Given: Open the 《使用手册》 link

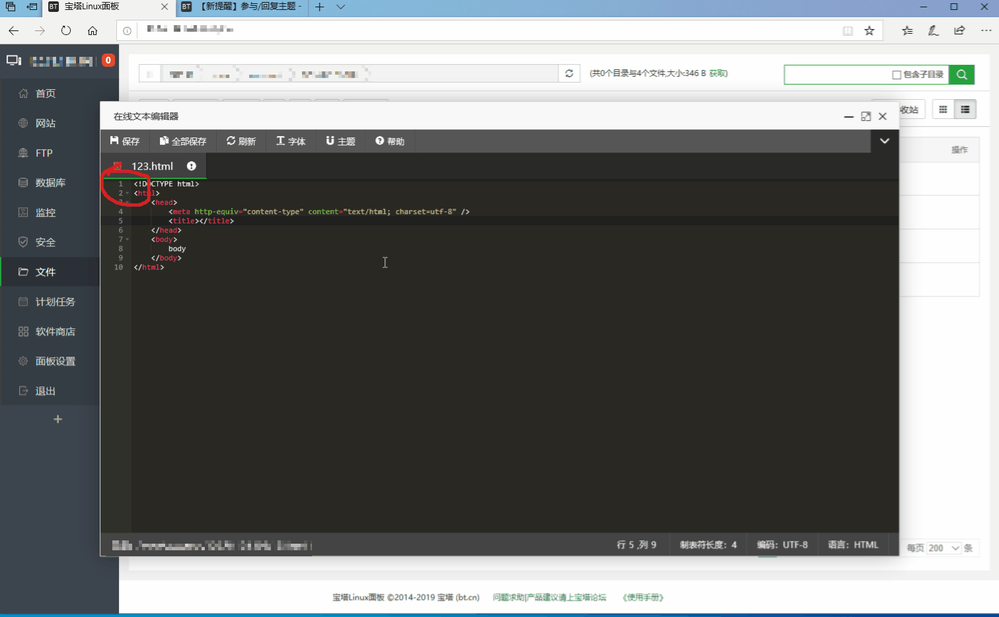Looking at the screenshot, I should click(643, 597).
